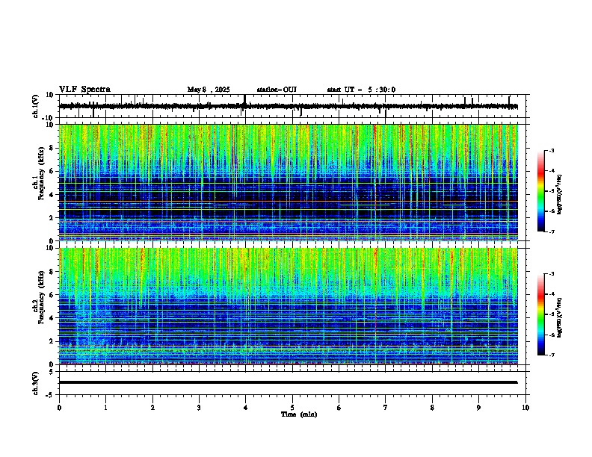This screenshot has height=457, width=592.
Task: Click time axis tick label "1"
Action: pos(105,408)
